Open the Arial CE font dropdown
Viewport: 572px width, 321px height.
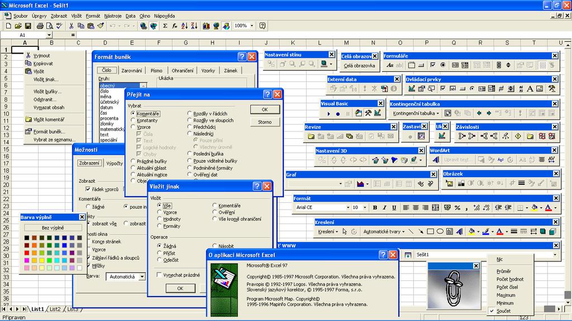(x=347, y=207)
